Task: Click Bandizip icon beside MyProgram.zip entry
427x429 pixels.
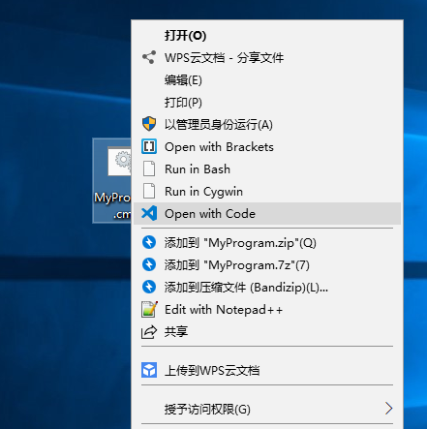Action: pos(149,242)
